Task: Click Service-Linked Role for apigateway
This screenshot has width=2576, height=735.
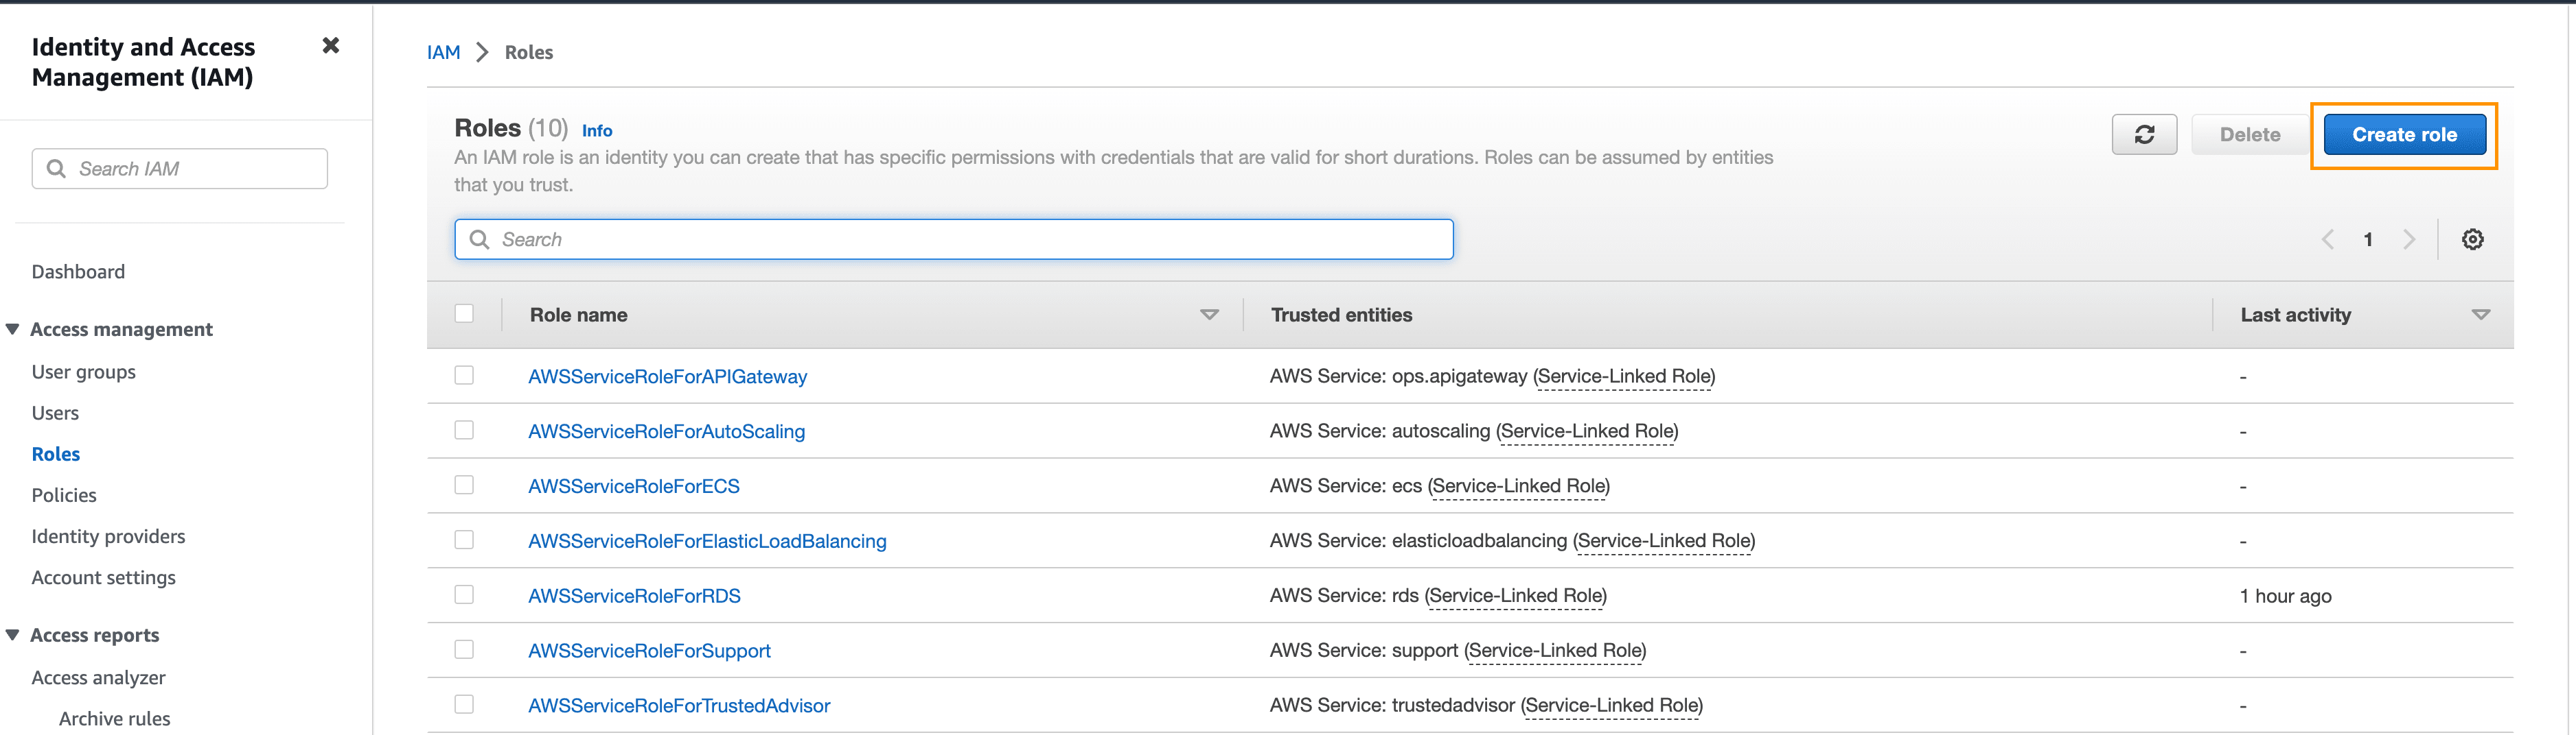Action: 1624,376
